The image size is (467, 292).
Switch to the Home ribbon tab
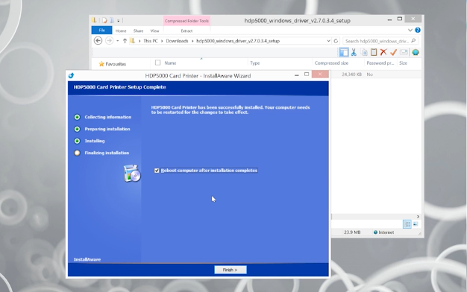pyautogui.click(x=121, y=31)
